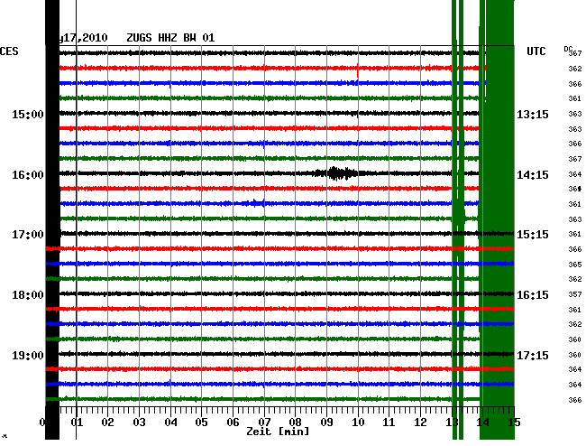
Task: Click the '16:00' local time label
Action: click(28, 175)
